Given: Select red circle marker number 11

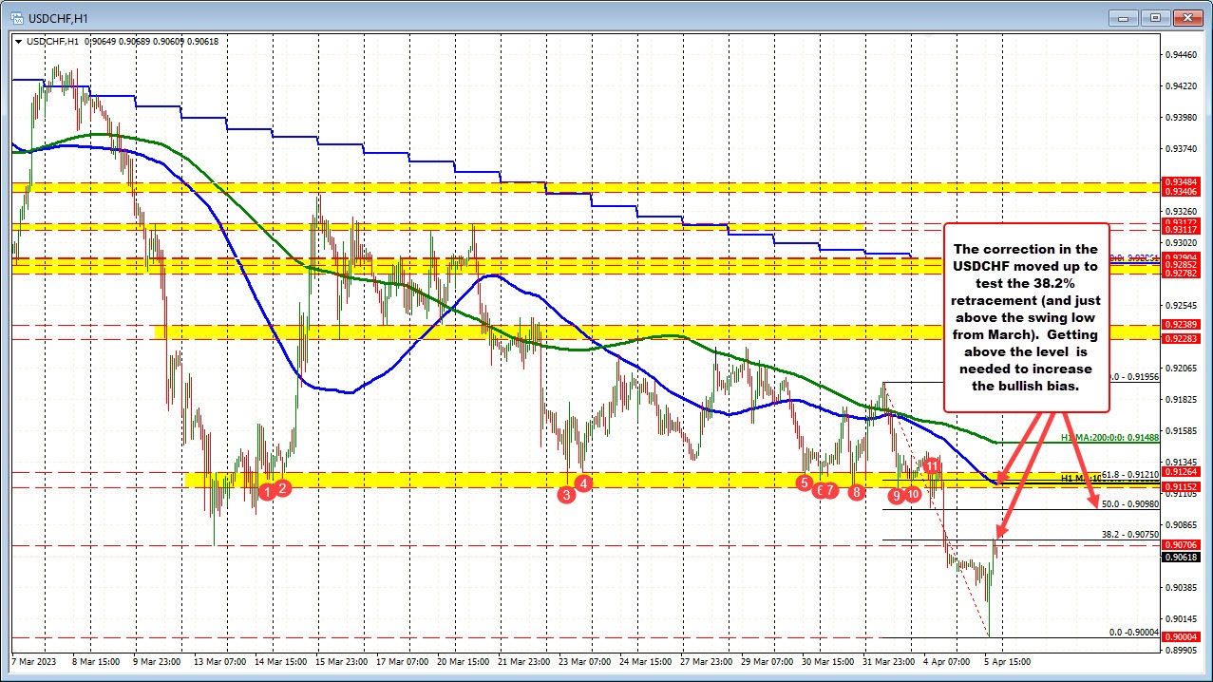Looking at the screenshot, I should click(933, 465).
